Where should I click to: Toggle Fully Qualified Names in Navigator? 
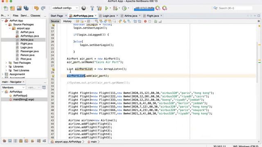click(32, 141)
